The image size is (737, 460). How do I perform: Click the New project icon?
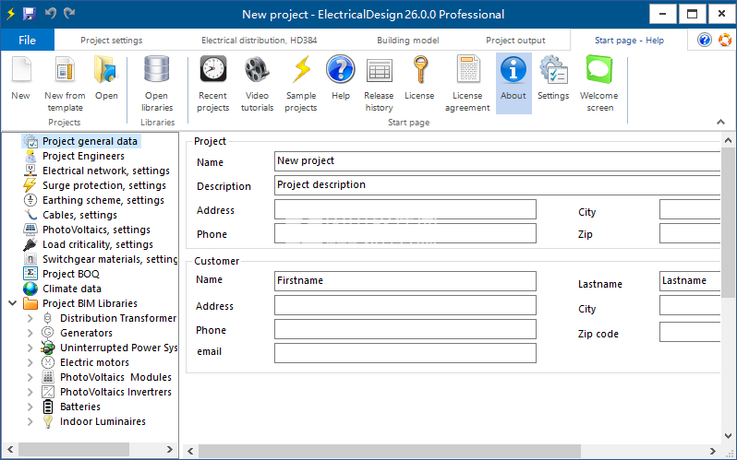click(x=20, y=71)
